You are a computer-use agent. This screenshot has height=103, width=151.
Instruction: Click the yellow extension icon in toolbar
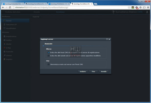click(133, 7)
